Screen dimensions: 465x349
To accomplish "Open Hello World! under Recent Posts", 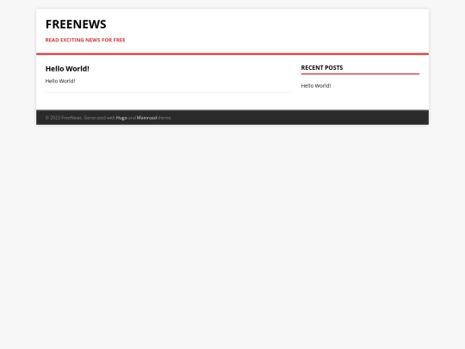I will click(316, 86).
